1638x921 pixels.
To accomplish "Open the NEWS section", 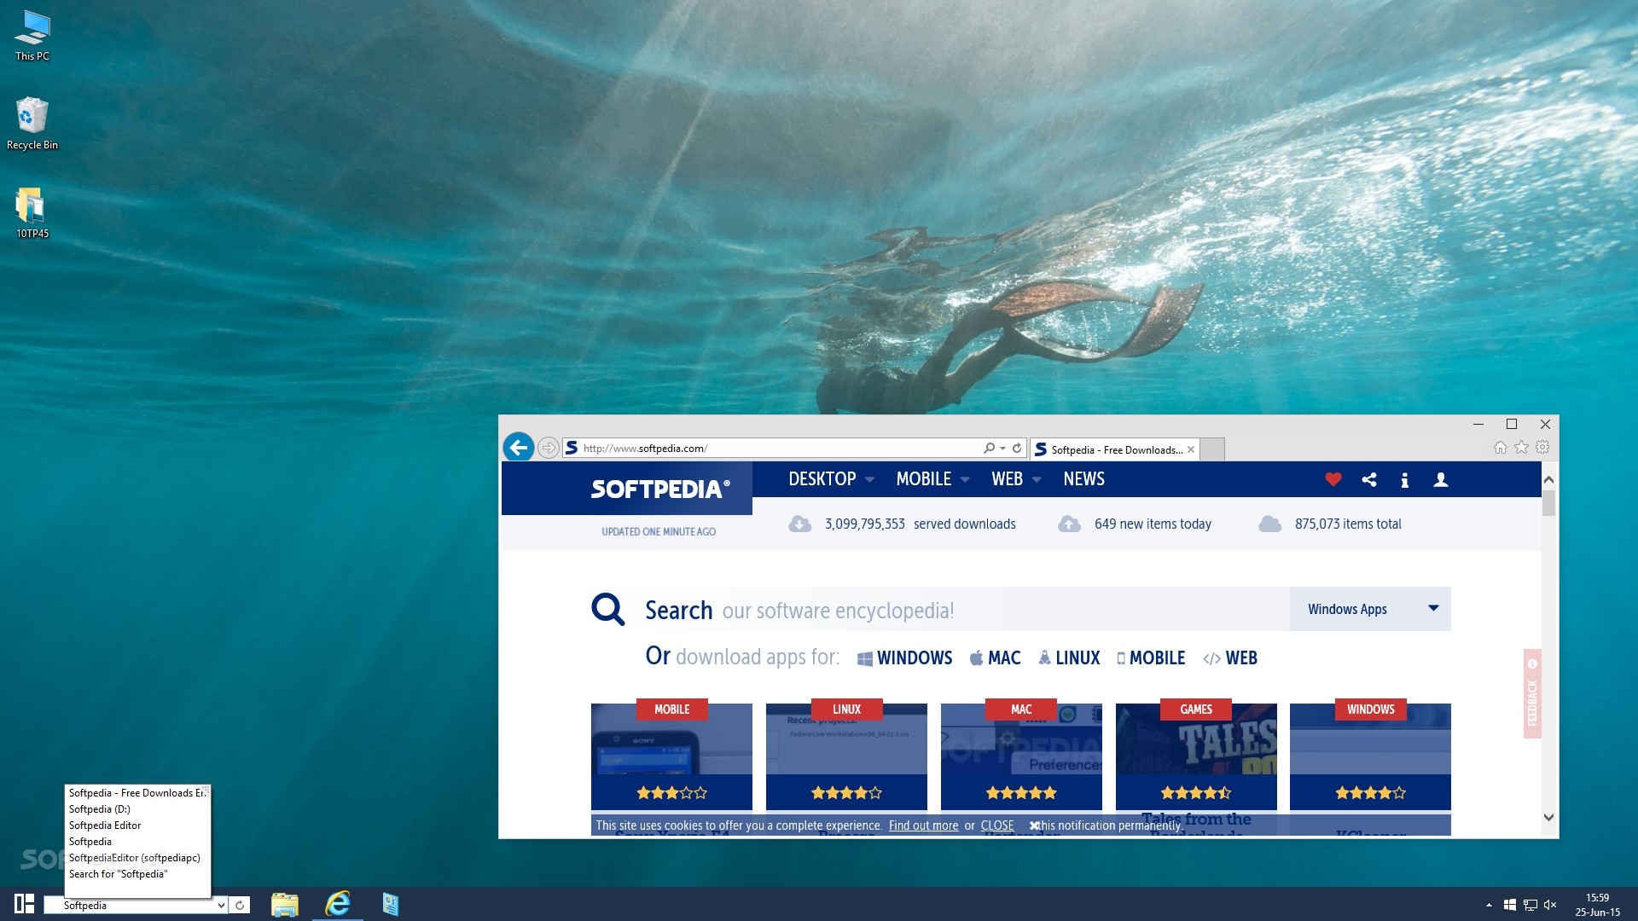I will (x=1083, y=479).
